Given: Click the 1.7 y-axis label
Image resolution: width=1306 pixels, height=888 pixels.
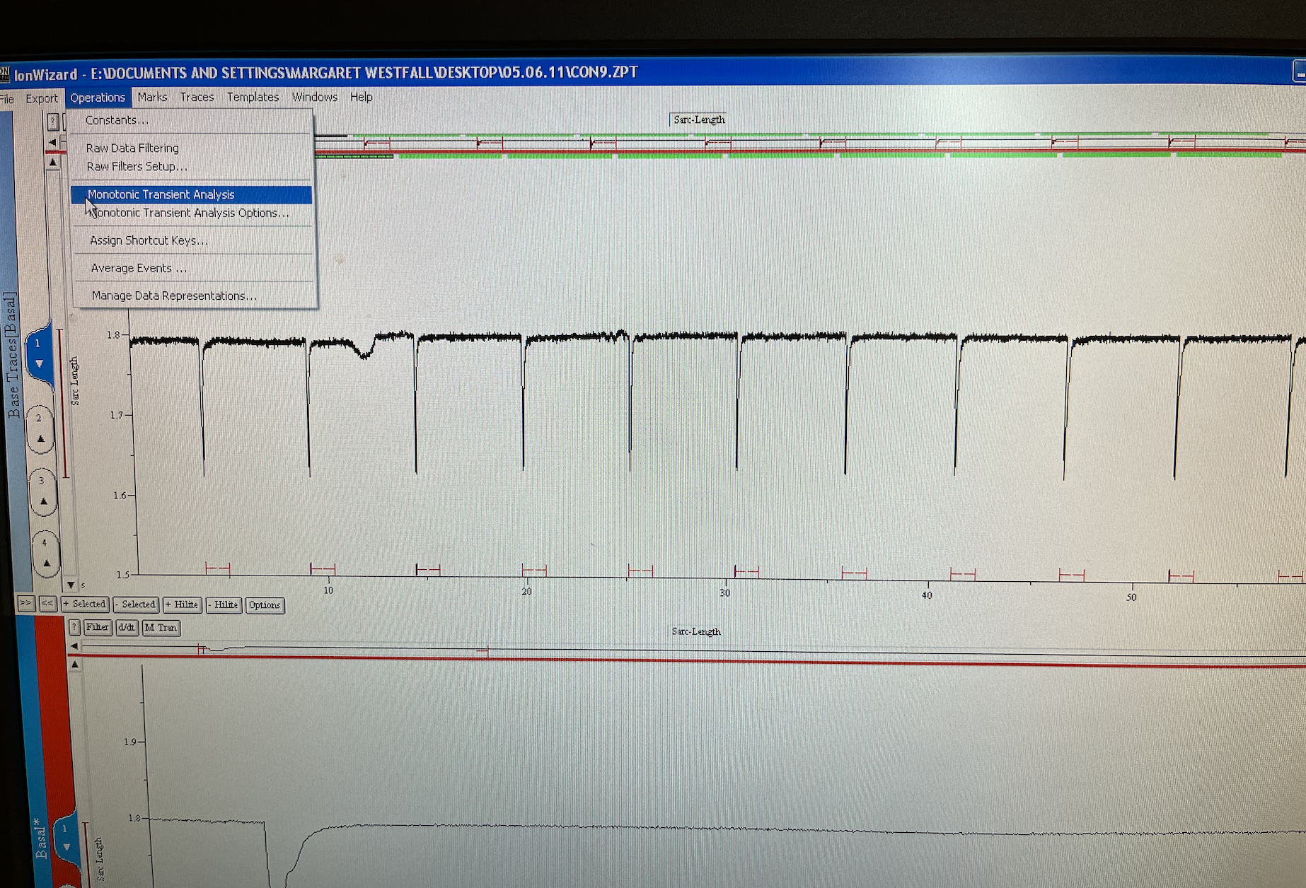Looking at the screenshot, I should click(117, 415).
